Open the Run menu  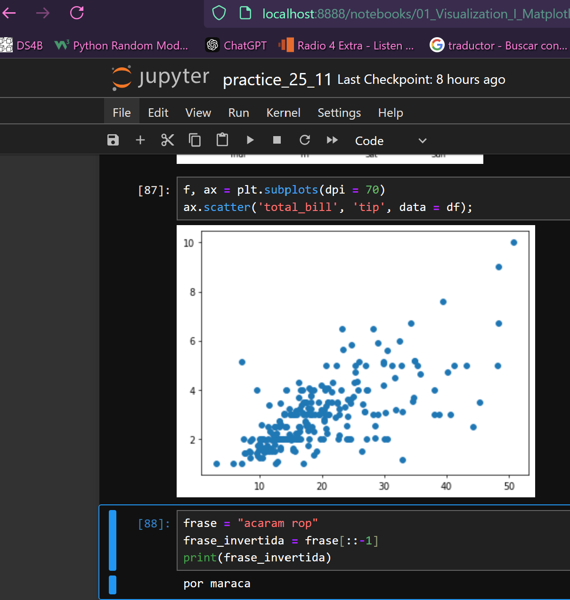[x=239, y=113]
